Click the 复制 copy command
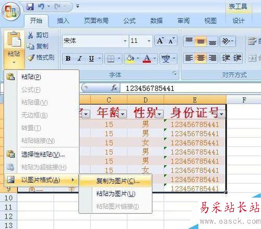This screenshot has height=229, width=261. click(38, 46)
